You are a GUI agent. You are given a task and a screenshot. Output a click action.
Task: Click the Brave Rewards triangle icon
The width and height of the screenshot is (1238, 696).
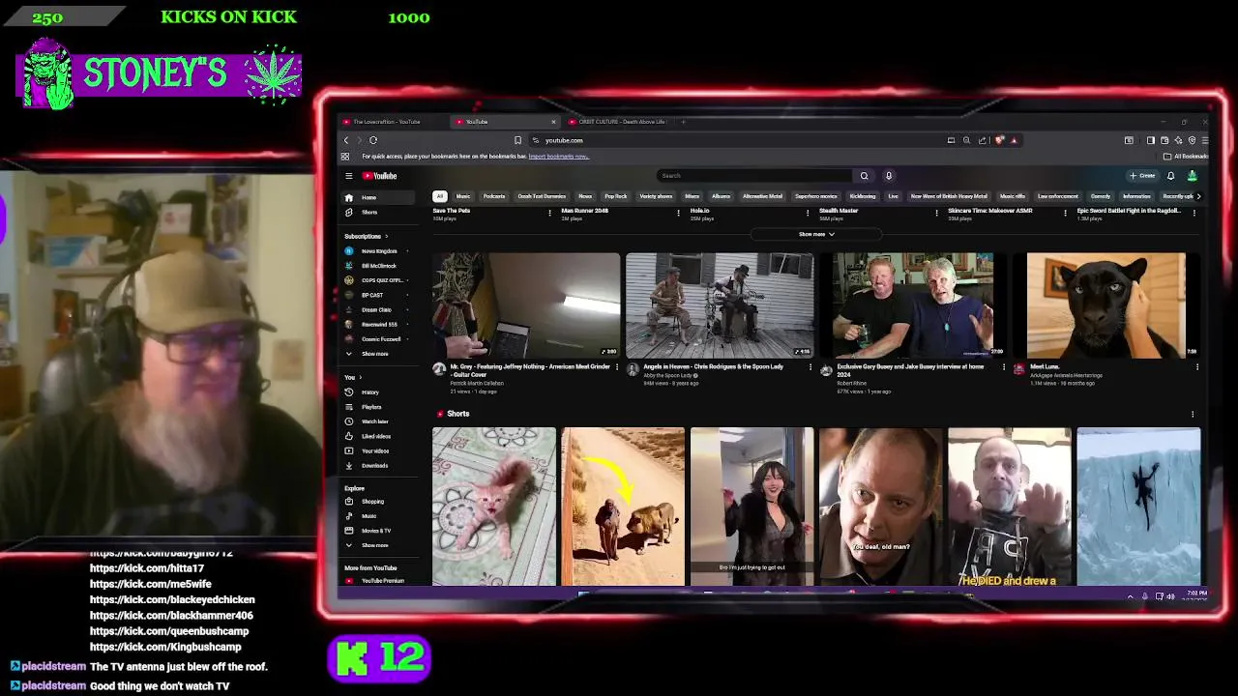point(1014,140)
